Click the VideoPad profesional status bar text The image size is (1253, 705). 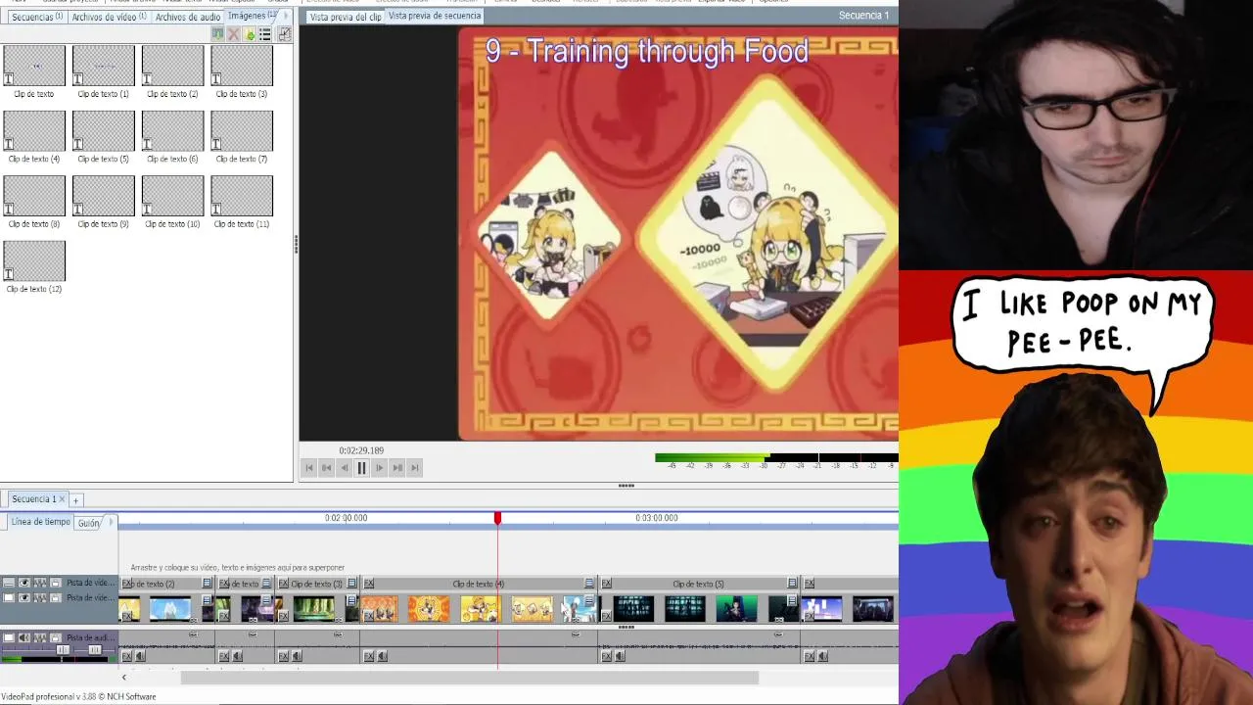click(x=78, y=697)
